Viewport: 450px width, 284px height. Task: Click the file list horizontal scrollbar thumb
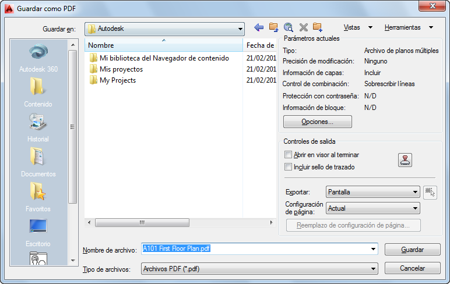(142, 222)
